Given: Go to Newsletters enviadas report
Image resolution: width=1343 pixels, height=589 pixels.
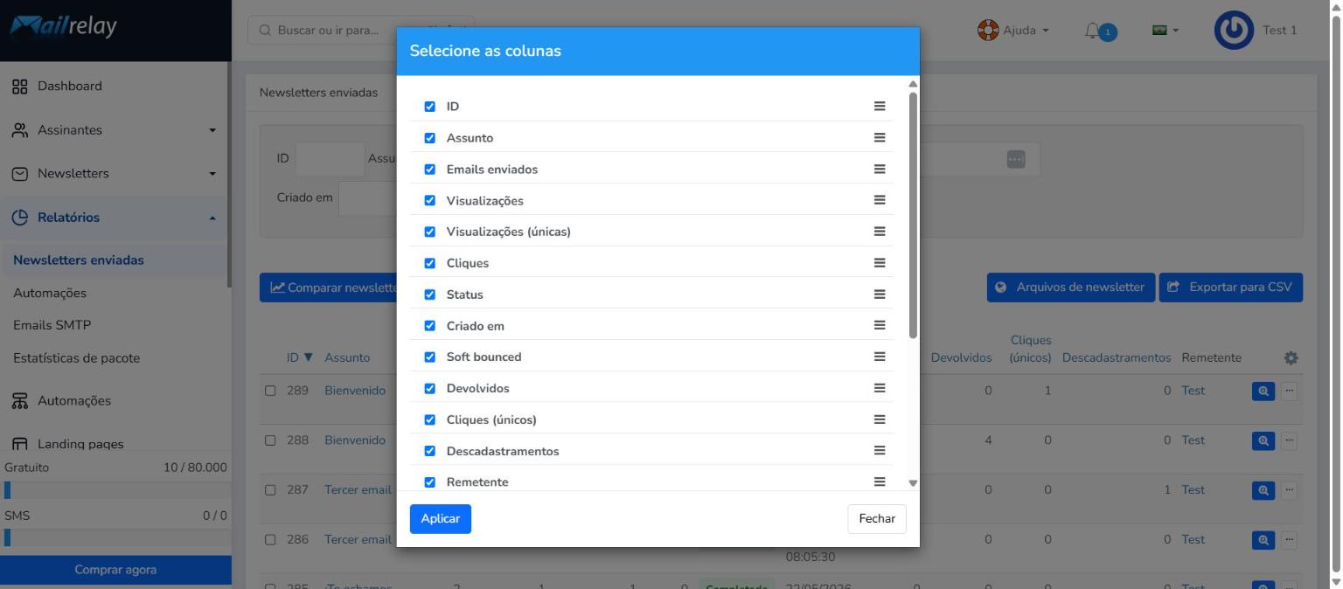Looking at the screenshot, I should [x=79, y=260].
